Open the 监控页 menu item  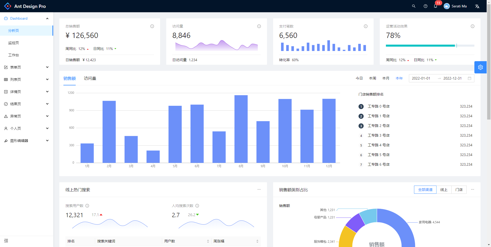pos(26,43)
